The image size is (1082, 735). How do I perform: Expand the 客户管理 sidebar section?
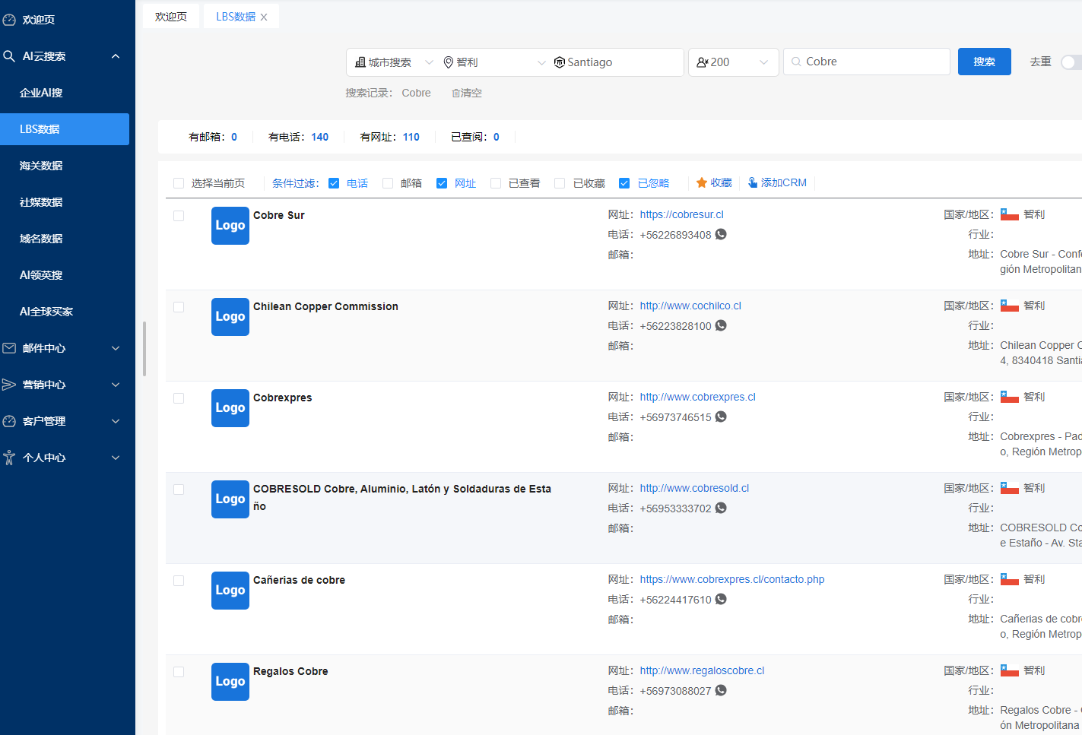click(116, 421)
